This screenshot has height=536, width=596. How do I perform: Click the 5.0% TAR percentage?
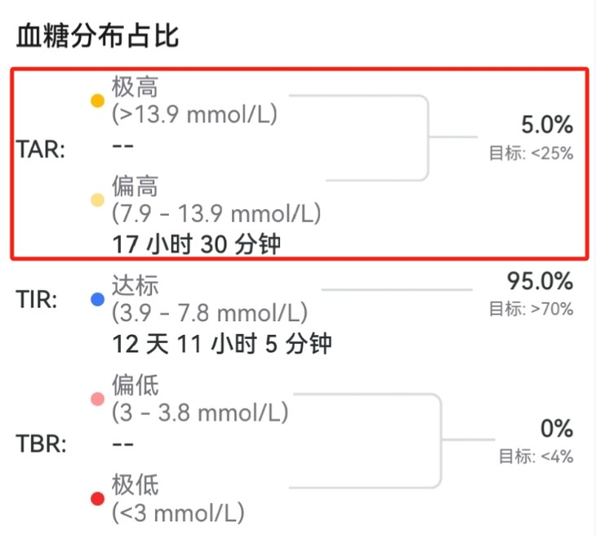point(547,125)
